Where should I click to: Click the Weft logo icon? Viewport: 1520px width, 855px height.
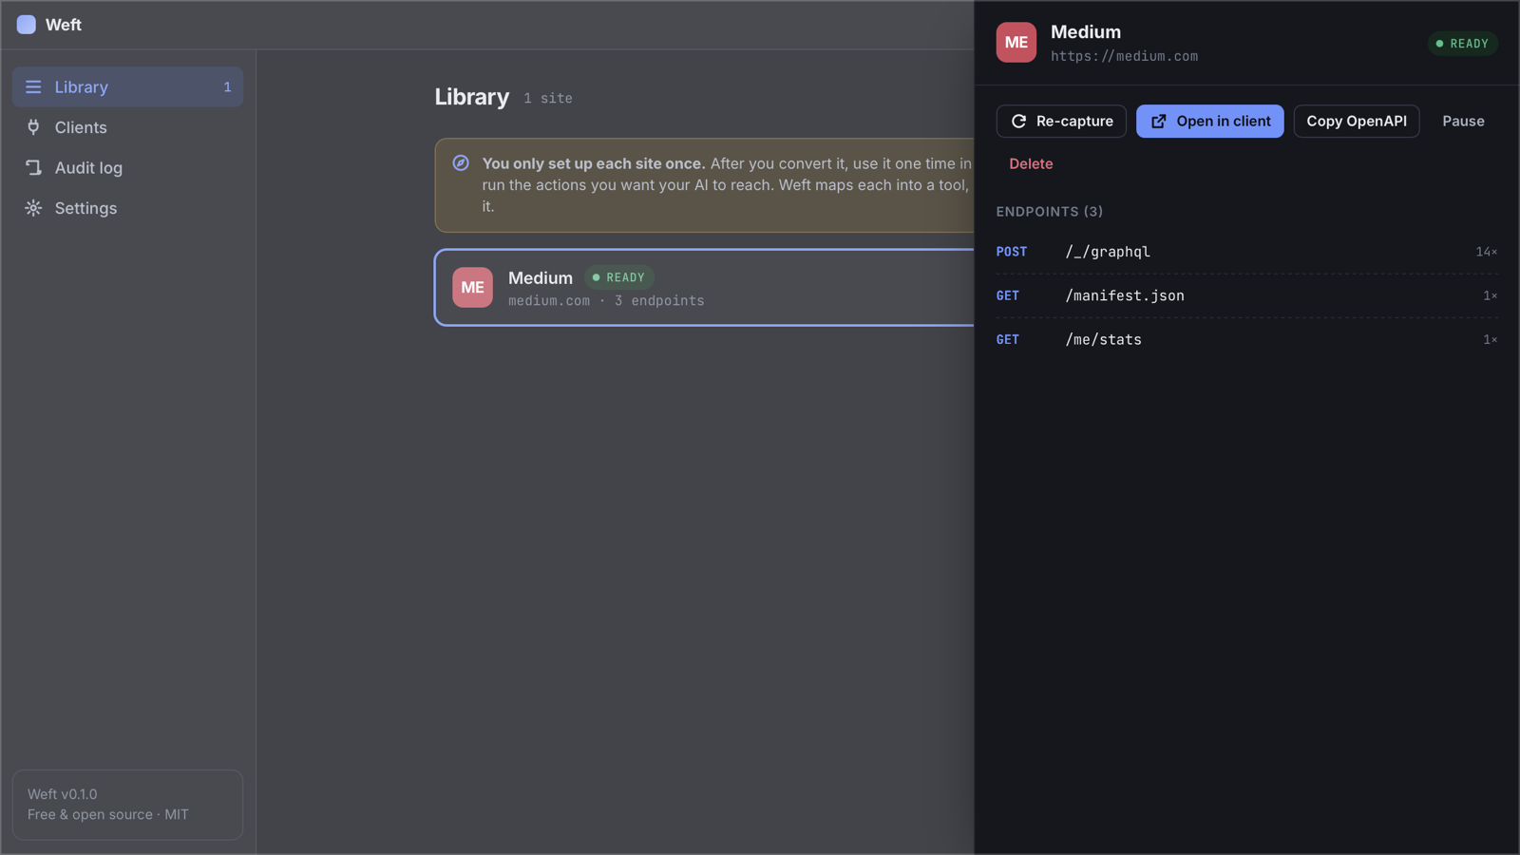[27, 25]
